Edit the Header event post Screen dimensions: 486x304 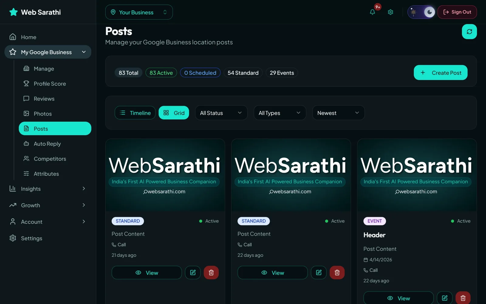tap(445, 298)
